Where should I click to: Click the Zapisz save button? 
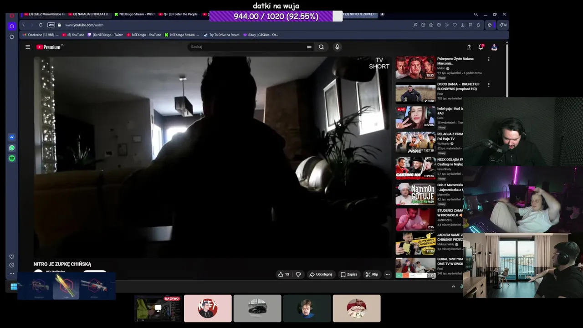pyautogui.click(x=349, y=274)
